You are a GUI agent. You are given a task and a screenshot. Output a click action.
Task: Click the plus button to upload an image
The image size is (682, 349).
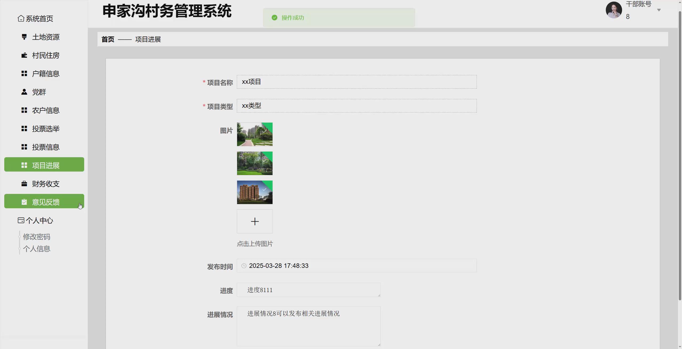click(x=254, y=221)
